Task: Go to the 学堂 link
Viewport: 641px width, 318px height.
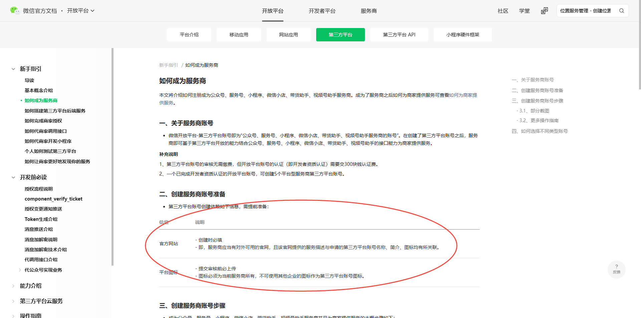Action: (x=524, y=11)
